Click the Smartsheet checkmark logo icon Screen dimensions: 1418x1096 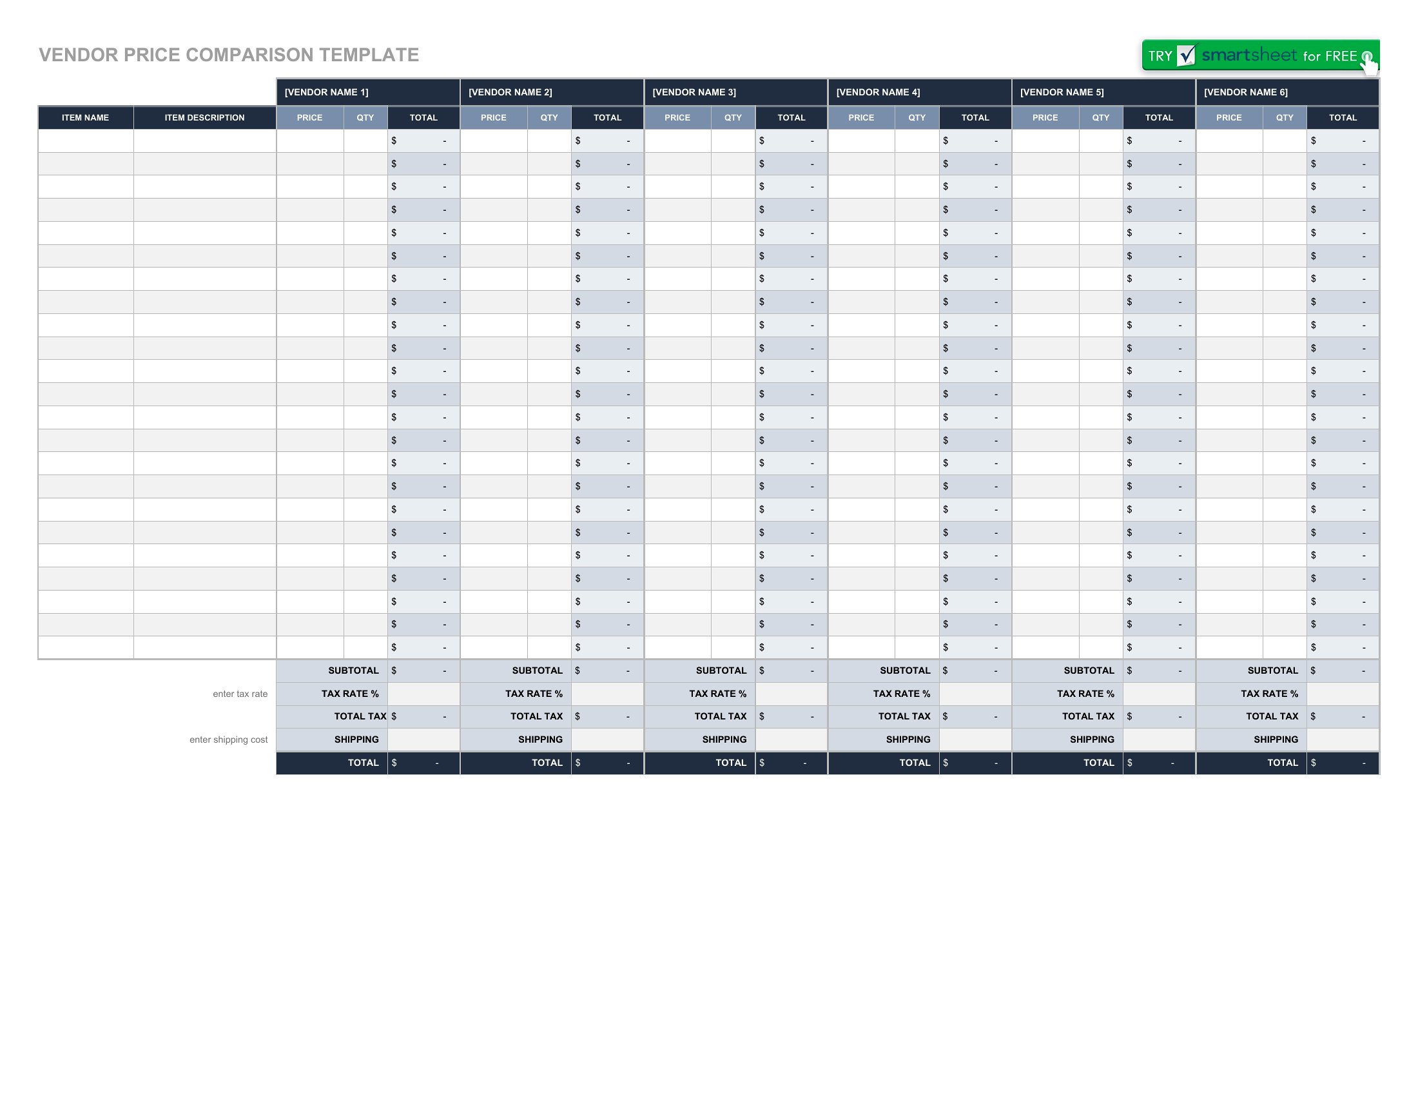(1185, 55)
